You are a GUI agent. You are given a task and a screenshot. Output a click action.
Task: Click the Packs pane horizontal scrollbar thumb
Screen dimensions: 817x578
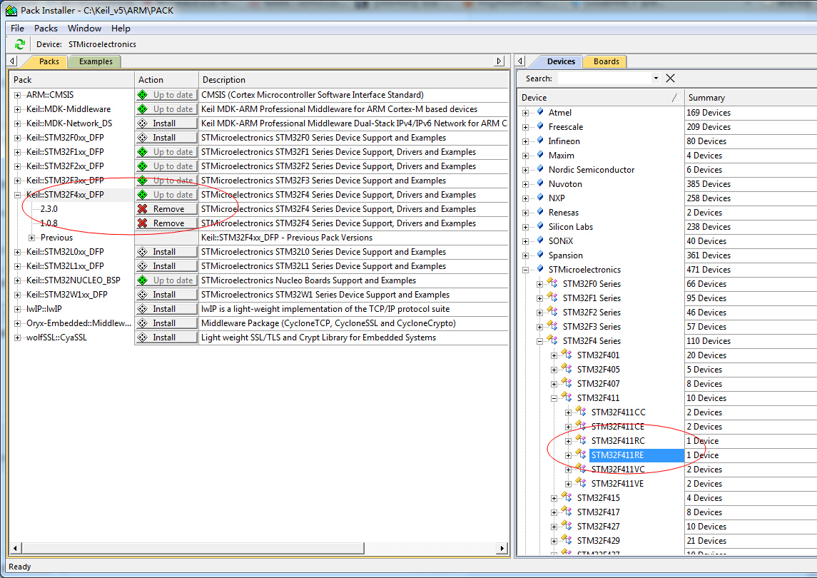(193, 548)
